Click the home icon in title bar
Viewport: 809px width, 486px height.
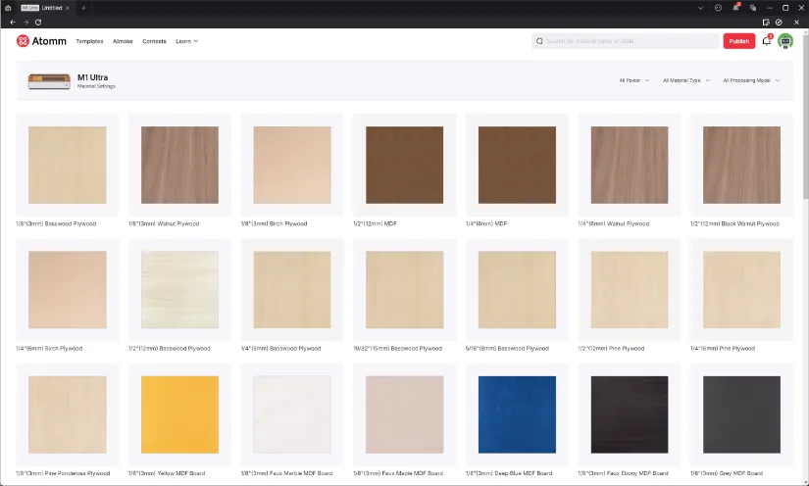click(8, 8)
